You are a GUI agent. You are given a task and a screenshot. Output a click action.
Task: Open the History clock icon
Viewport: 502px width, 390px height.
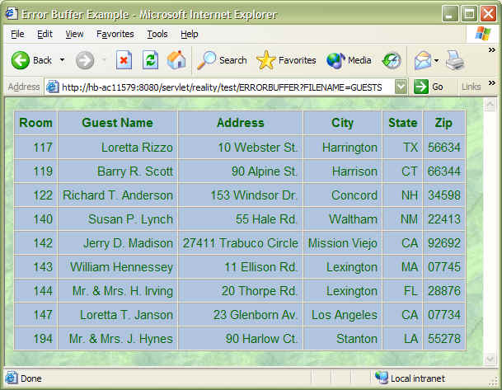click(392, 60)
